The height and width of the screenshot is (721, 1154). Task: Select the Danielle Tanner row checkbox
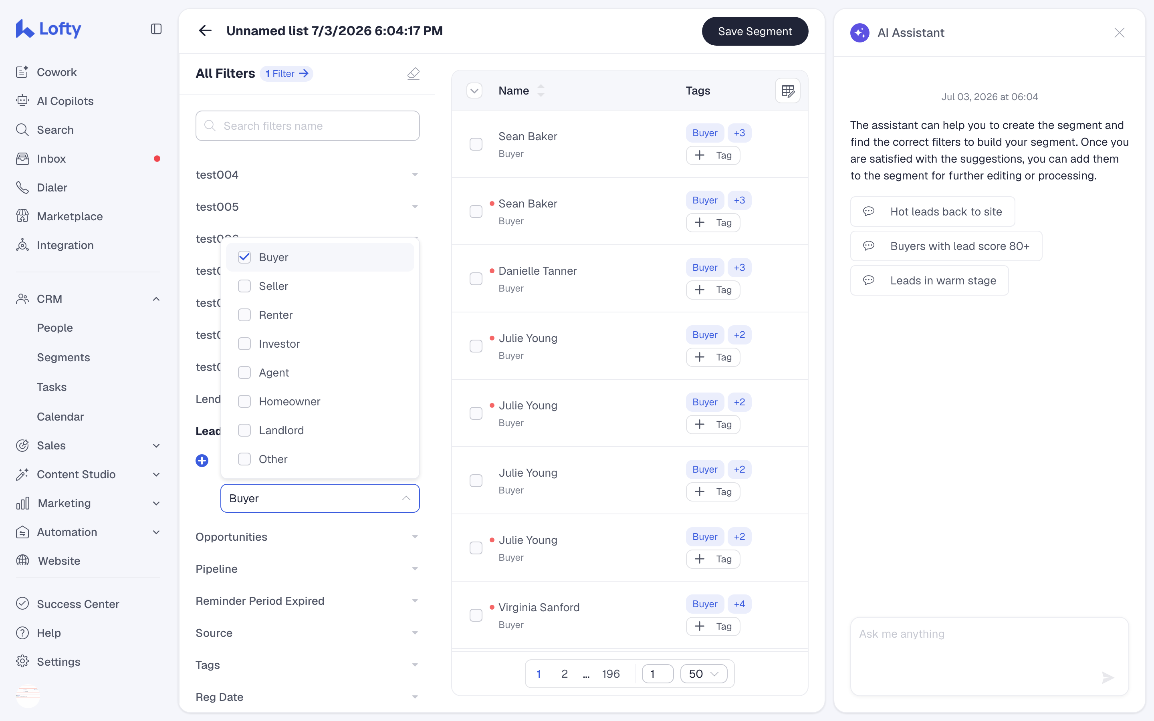[476, 278]
